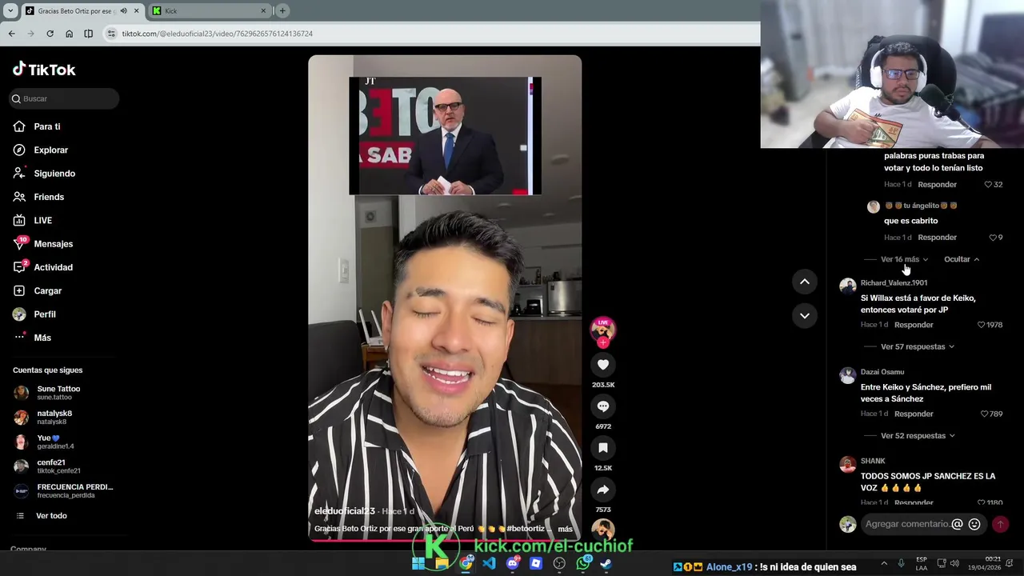Reply to Richard_Valenz.1901 comment
The image size is (1024, 576).
(914, 325)
